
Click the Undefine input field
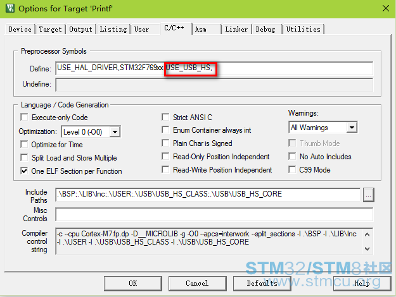click(214, 85)
